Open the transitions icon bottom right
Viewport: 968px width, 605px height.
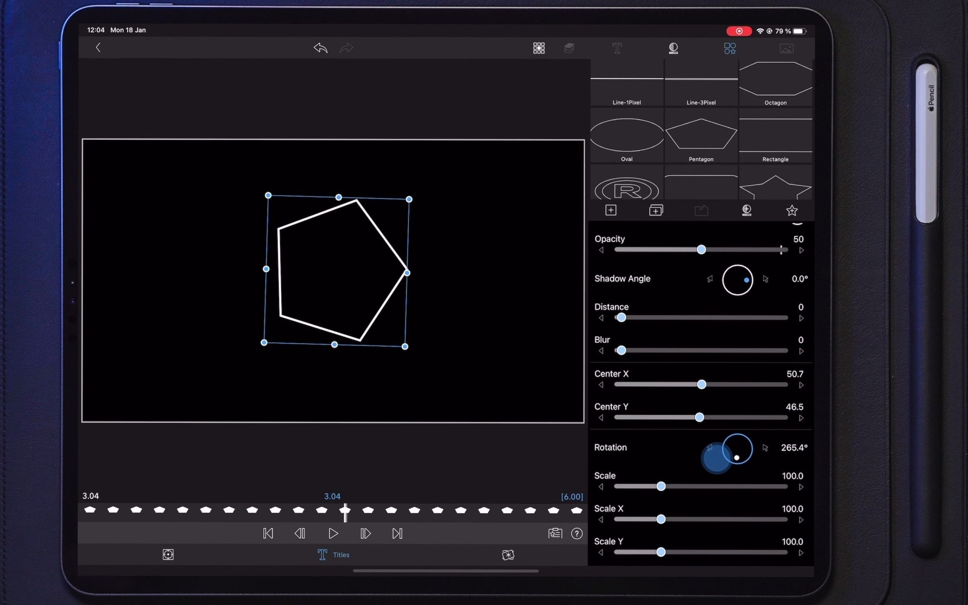508,555
